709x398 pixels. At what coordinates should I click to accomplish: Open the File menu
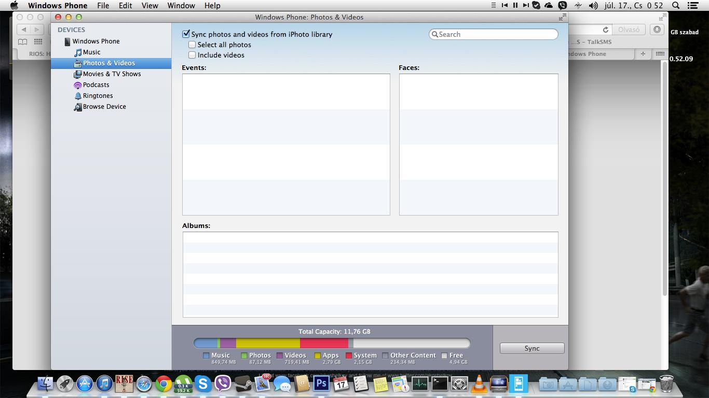pos(103,5)
